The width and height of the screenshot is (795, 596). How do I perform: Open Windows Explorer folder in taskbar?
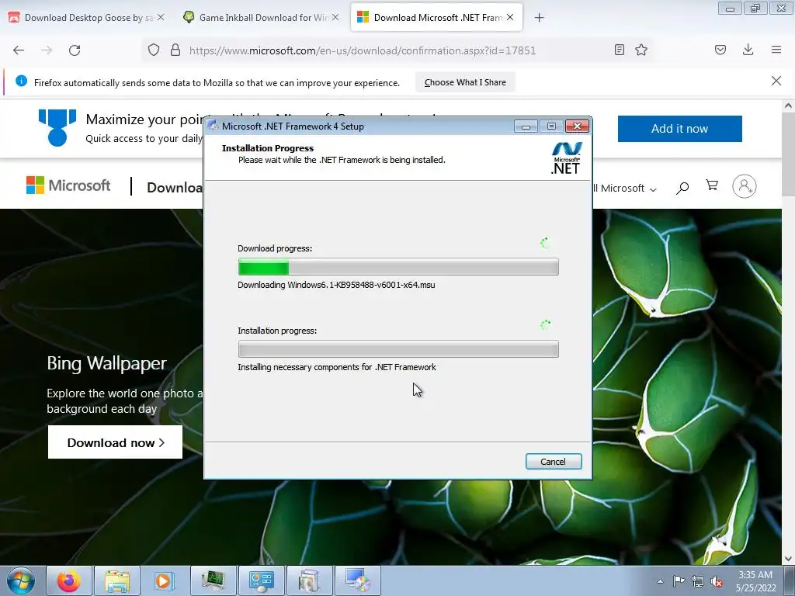click(x=117, y=580)
